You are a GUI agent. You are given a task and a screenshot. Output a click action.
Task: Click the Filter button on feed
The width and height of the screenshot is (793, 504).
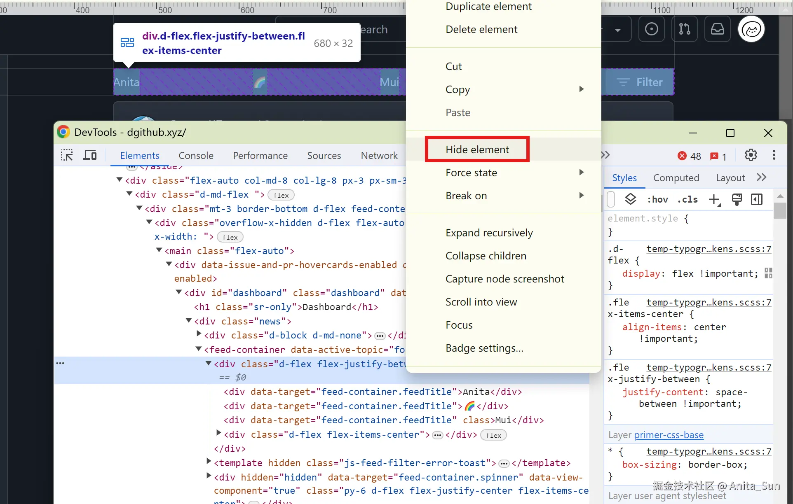pos(640,82)
